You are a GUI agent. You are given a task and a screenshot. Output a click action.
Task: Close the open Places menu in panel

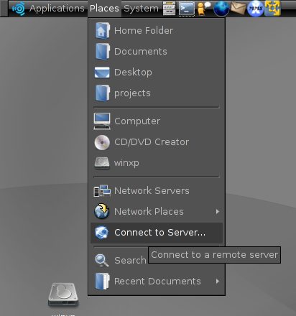[104, 9]
